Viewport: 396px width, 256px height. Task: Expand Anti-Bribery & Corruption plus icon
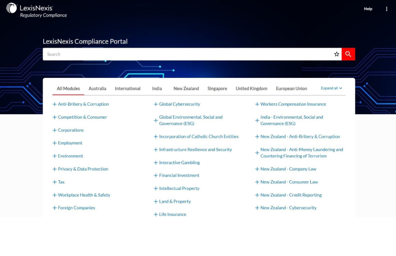[54, 104]
